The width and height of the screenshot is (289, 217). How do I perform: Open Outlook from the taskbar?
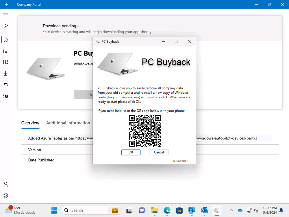click(x=204, y=210)
